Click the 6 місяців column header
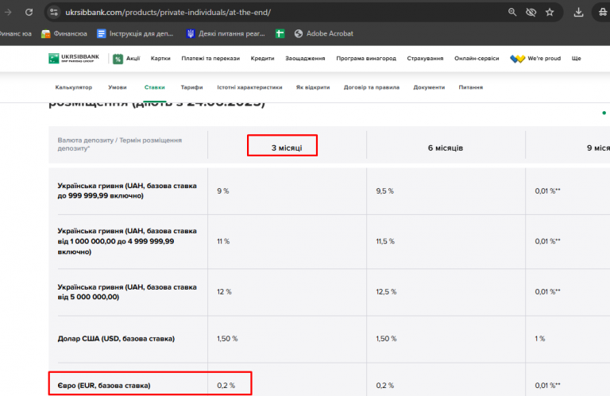Viewport: 610px width, 396px height. tap(446, 148)
